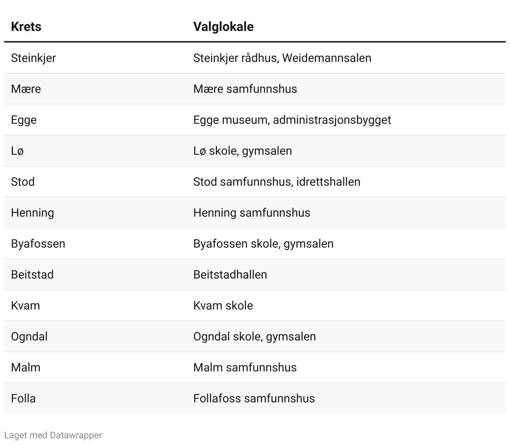This screenshot has width=510, height=445.
Task: Select the Egge district cell
Action: coord(24,120)
